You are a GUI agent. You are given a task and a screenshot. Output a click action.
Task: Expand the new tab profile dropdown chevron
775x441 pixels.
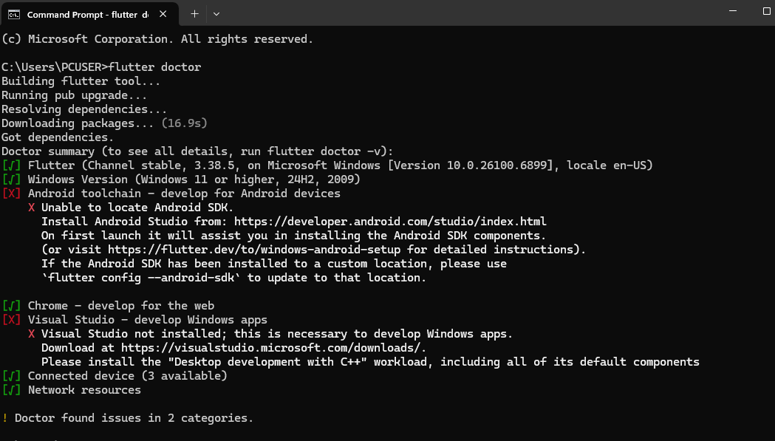(x=216, y=14)
